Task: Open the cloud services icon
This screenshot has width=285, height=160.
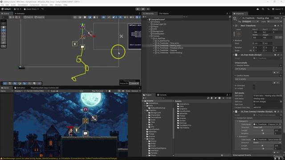Action: [257, 9]
